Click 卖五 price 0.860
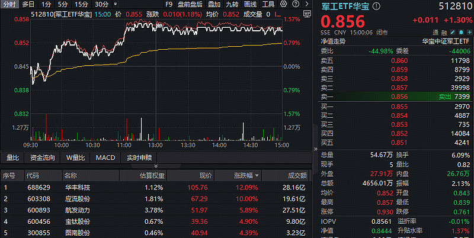Screen dimensions: 474x238 [399, 61]
